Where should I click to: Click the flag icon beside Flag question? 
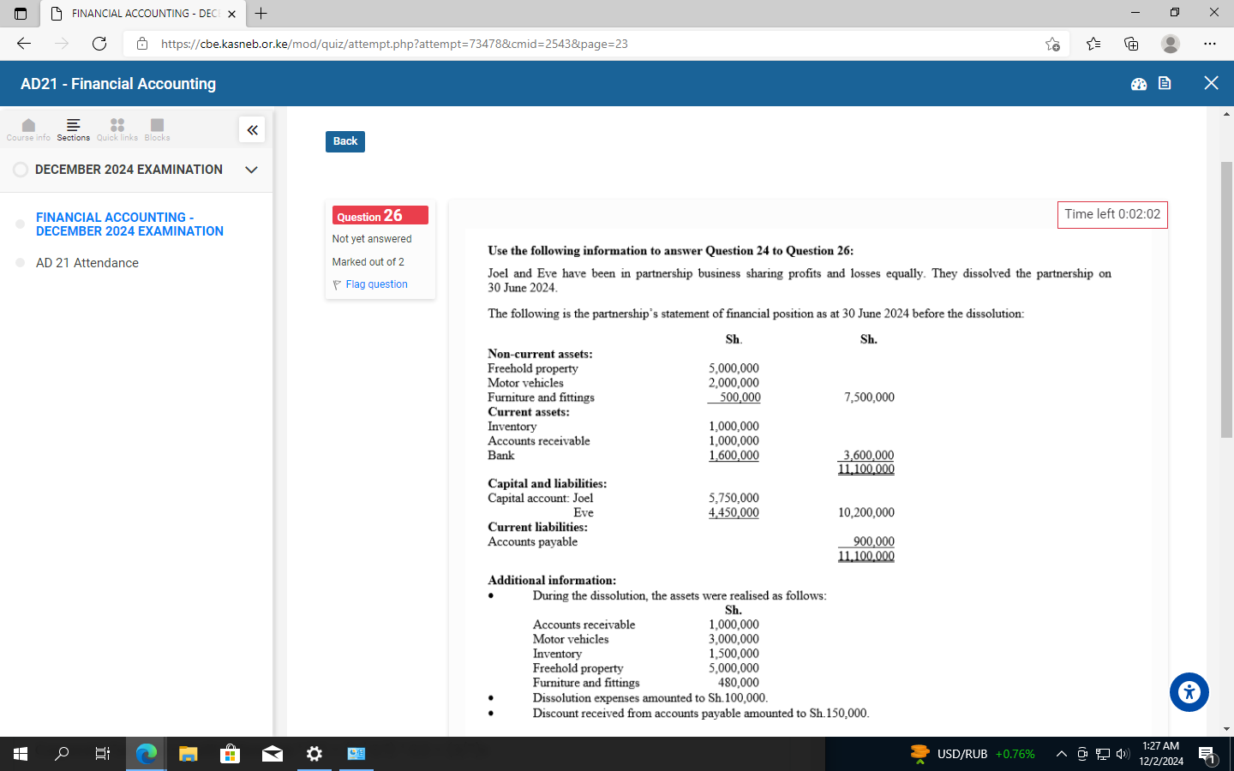pyautogui.click(x=337, y=285)
